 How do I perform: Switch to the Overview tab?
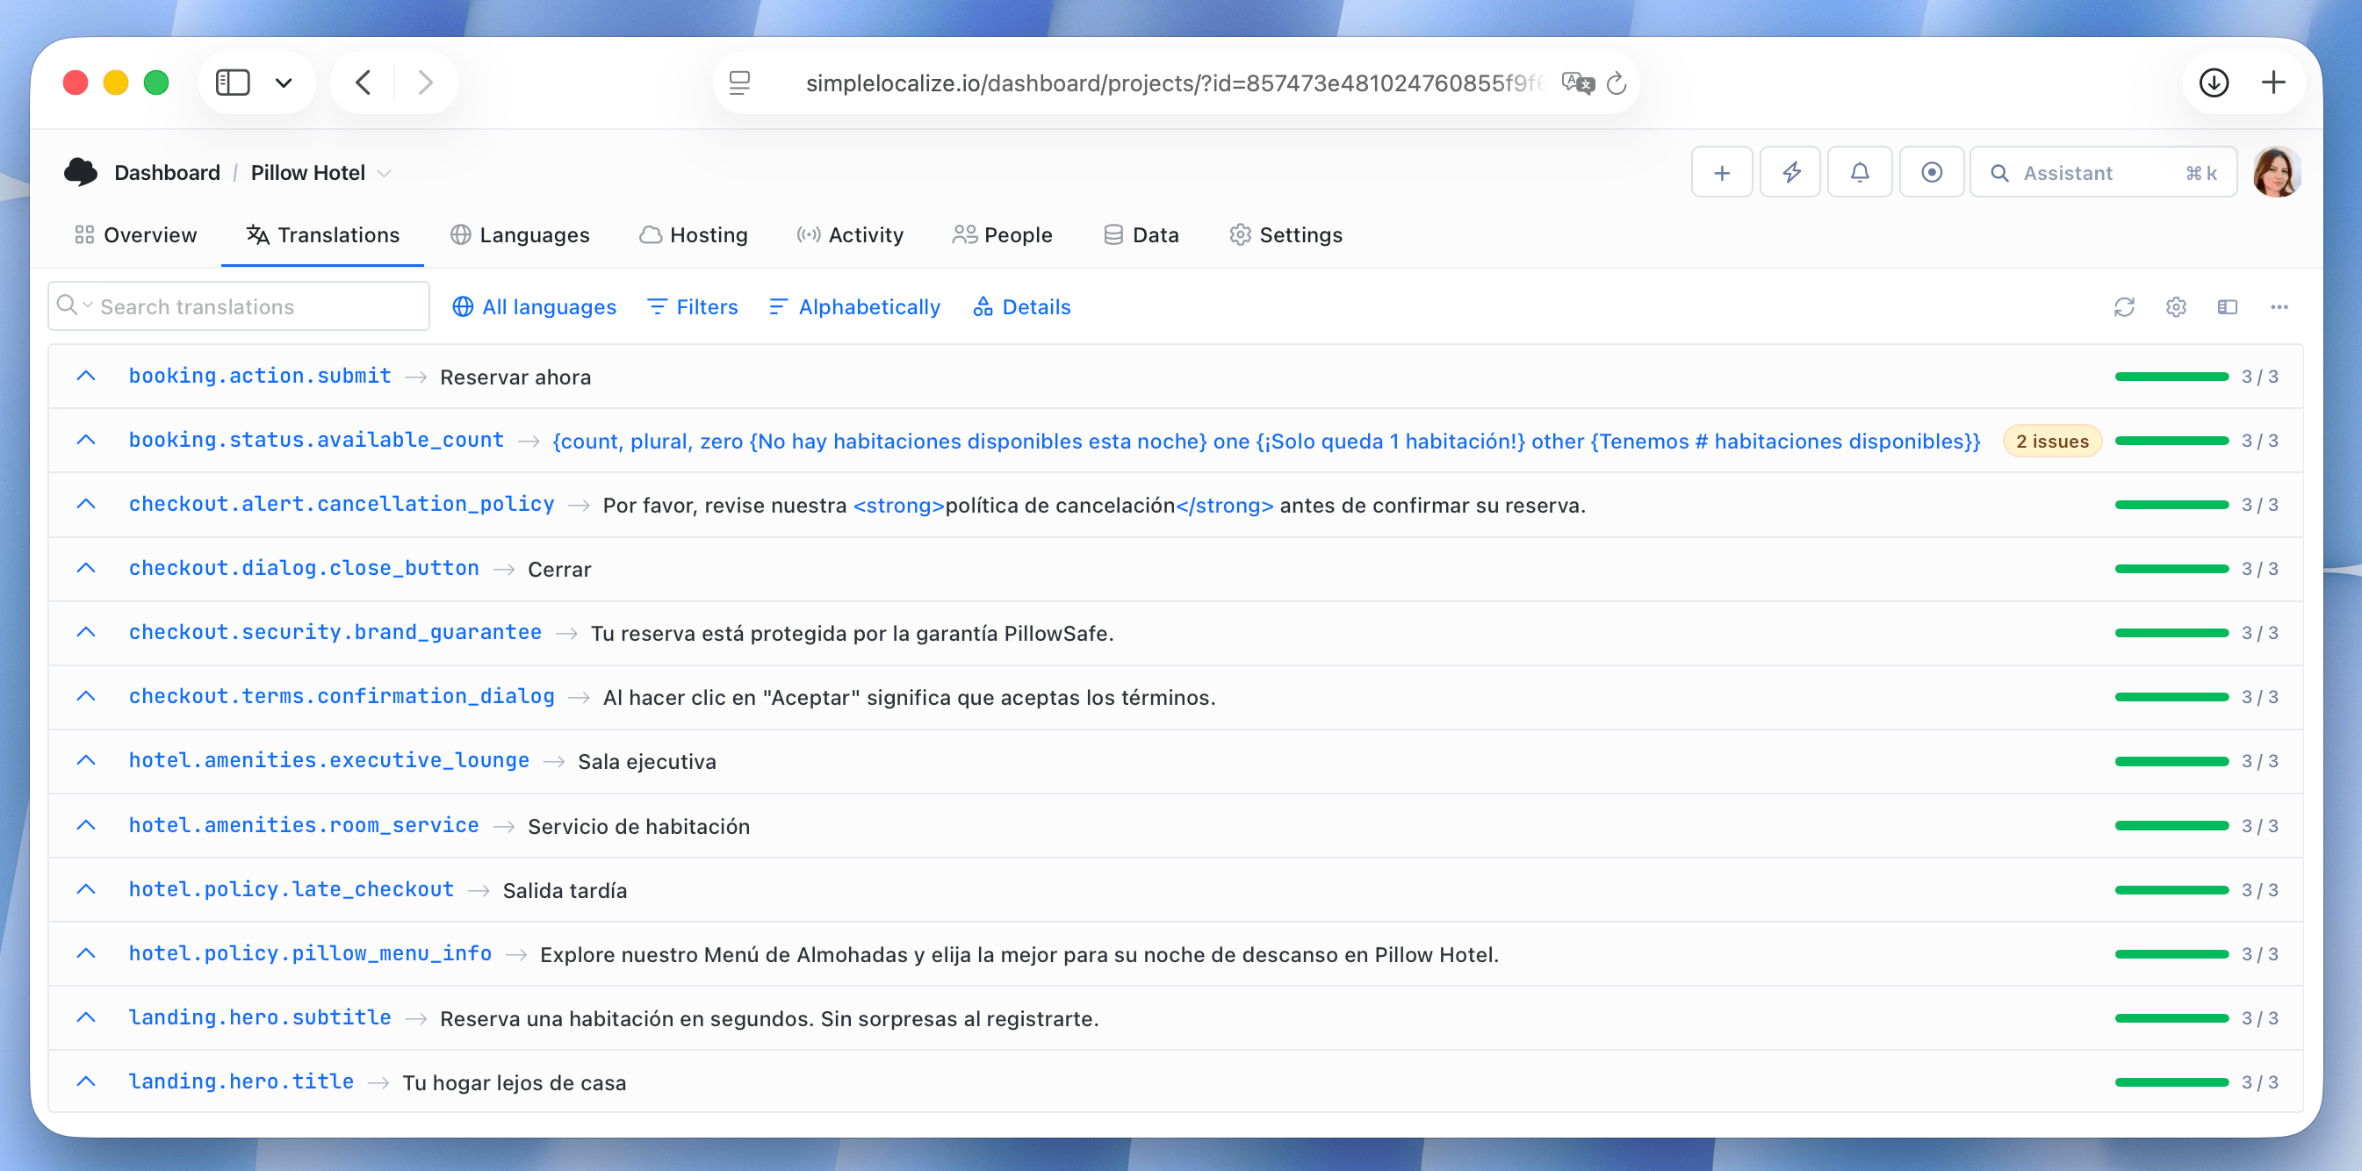pos(136,235)
